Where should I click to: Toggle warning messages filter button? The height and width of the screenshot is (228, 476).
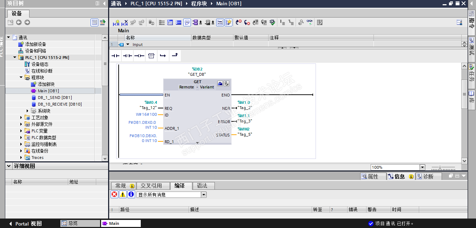click(x=123, y=194)
